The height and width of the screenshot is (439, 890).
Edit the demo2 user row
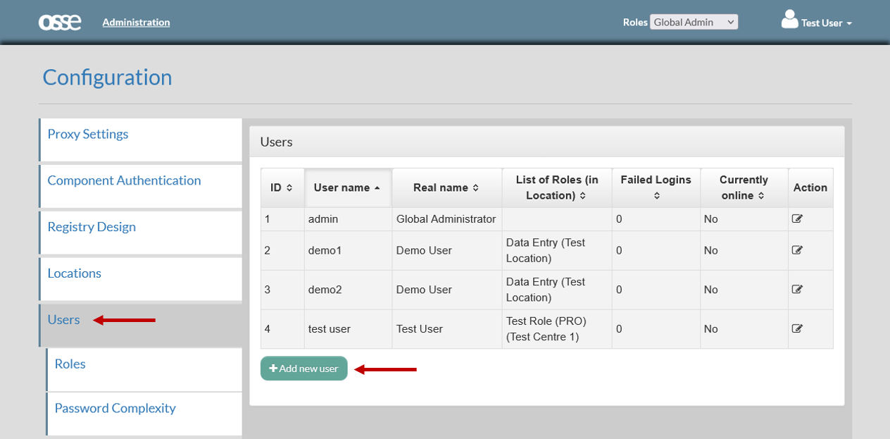797,290
